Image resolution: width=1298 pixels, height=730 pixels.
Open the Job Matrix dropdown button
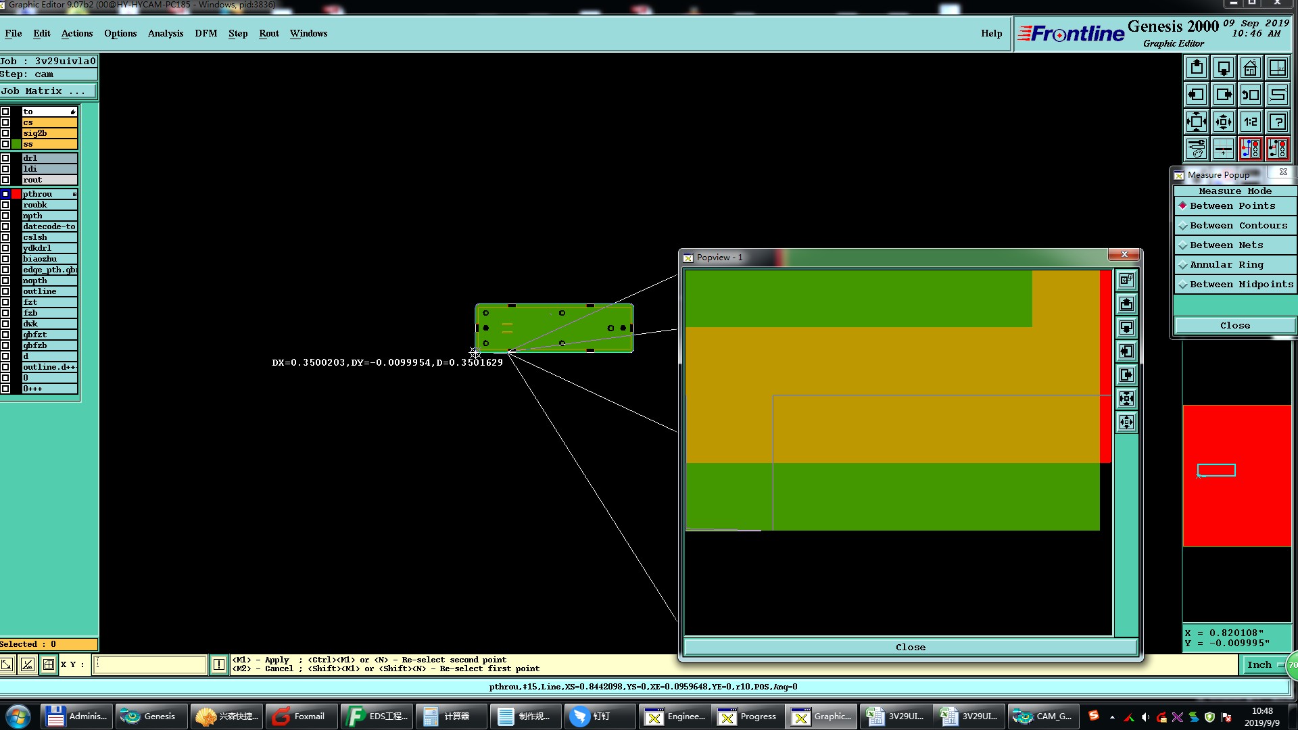48,91
